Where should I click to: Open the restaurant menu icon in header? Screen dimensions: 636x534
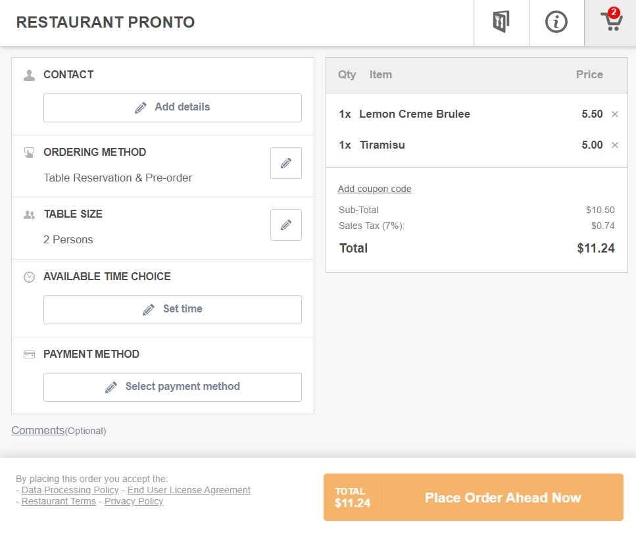(501, 22)
